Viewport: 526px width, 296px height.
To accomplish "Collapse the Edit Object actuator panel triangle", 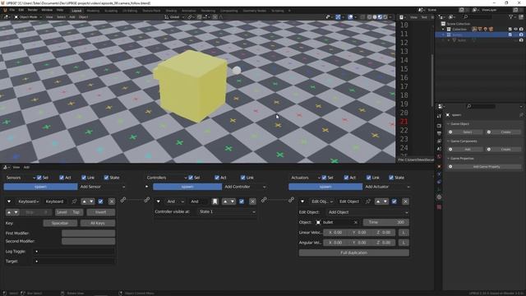I will (x=302, y=201).
